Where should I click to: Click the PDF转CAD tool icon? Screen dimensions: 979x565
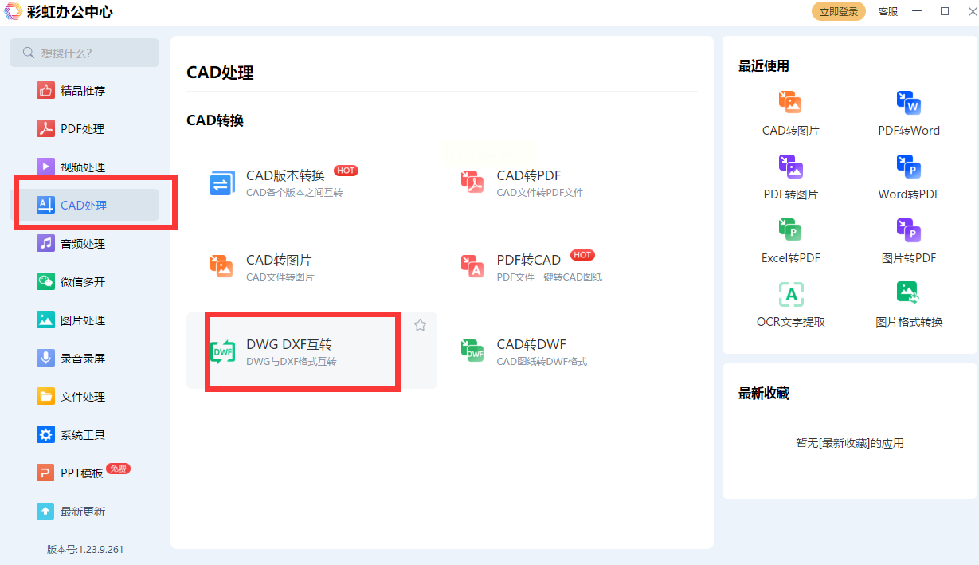[472, 266]
